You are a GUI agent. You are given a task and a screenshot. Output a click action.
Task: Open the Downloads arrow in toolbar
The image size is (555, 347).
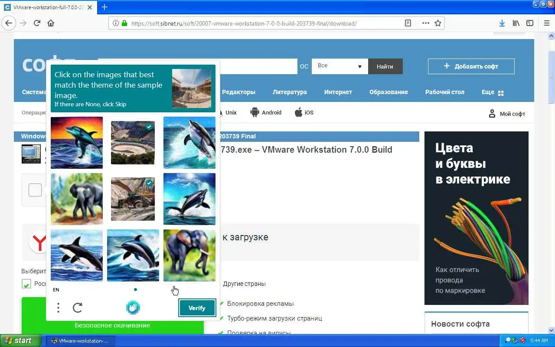click(502, 23)
